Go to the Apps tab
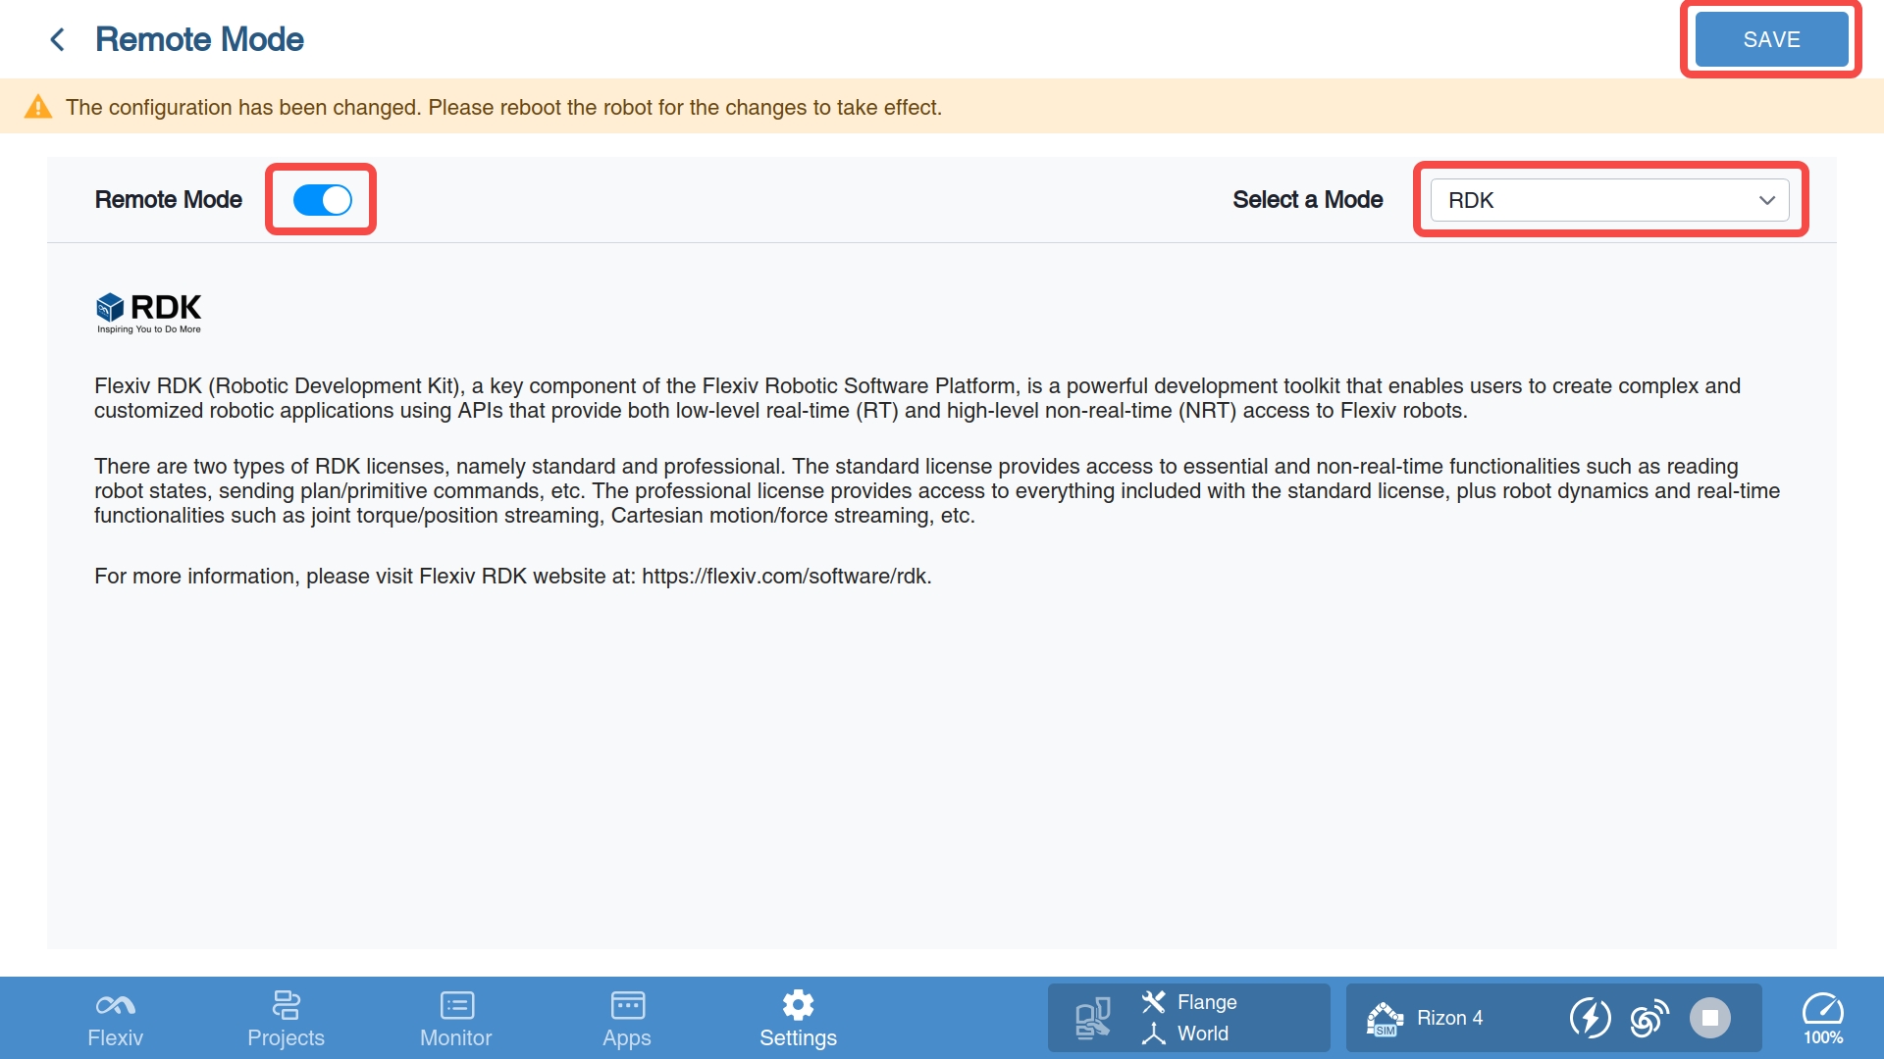 coord(627,1019)
